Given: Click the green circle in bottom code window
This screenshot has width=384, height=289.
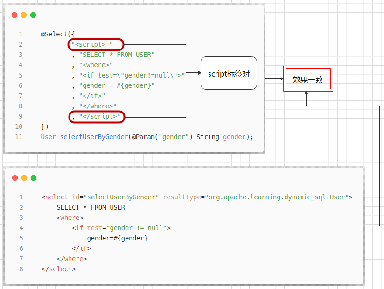Looking at the screenshot, I should click(33, 177).
